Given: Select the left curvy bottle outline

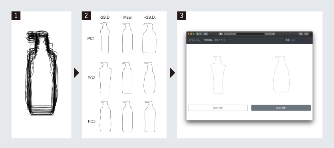Looking at the screenshot, I should tap(218, 75).
